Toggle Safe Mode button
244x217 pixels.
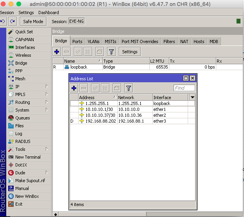[33, 22]
